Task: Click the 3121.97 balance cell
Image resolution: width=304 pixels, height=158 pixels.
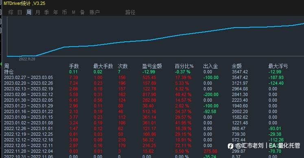Action: [240, 83]
